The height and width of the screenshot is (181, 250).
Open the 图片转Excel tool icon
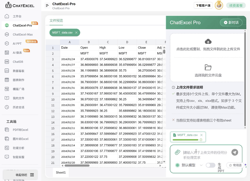7,139
